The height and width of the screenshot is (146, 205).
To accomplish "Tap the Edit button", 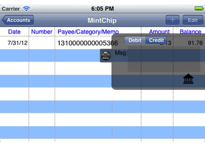I will (193, 20).
